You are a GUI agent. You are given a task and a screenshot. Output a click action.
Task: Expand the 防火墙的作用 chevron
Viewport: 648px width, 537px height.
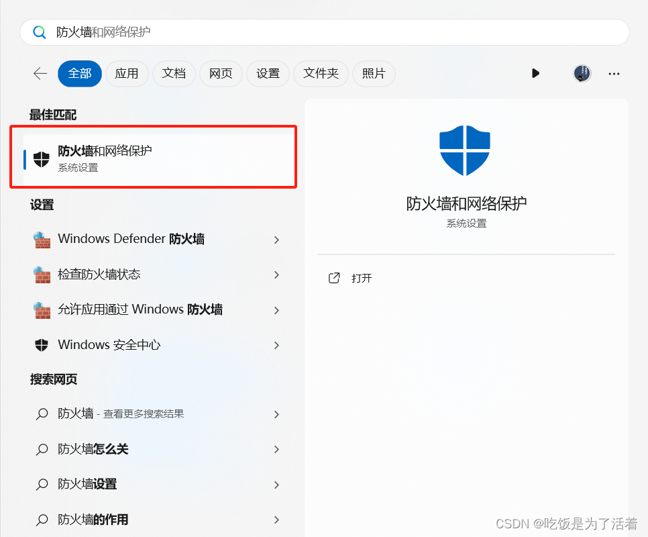click(x=276, y=520)
